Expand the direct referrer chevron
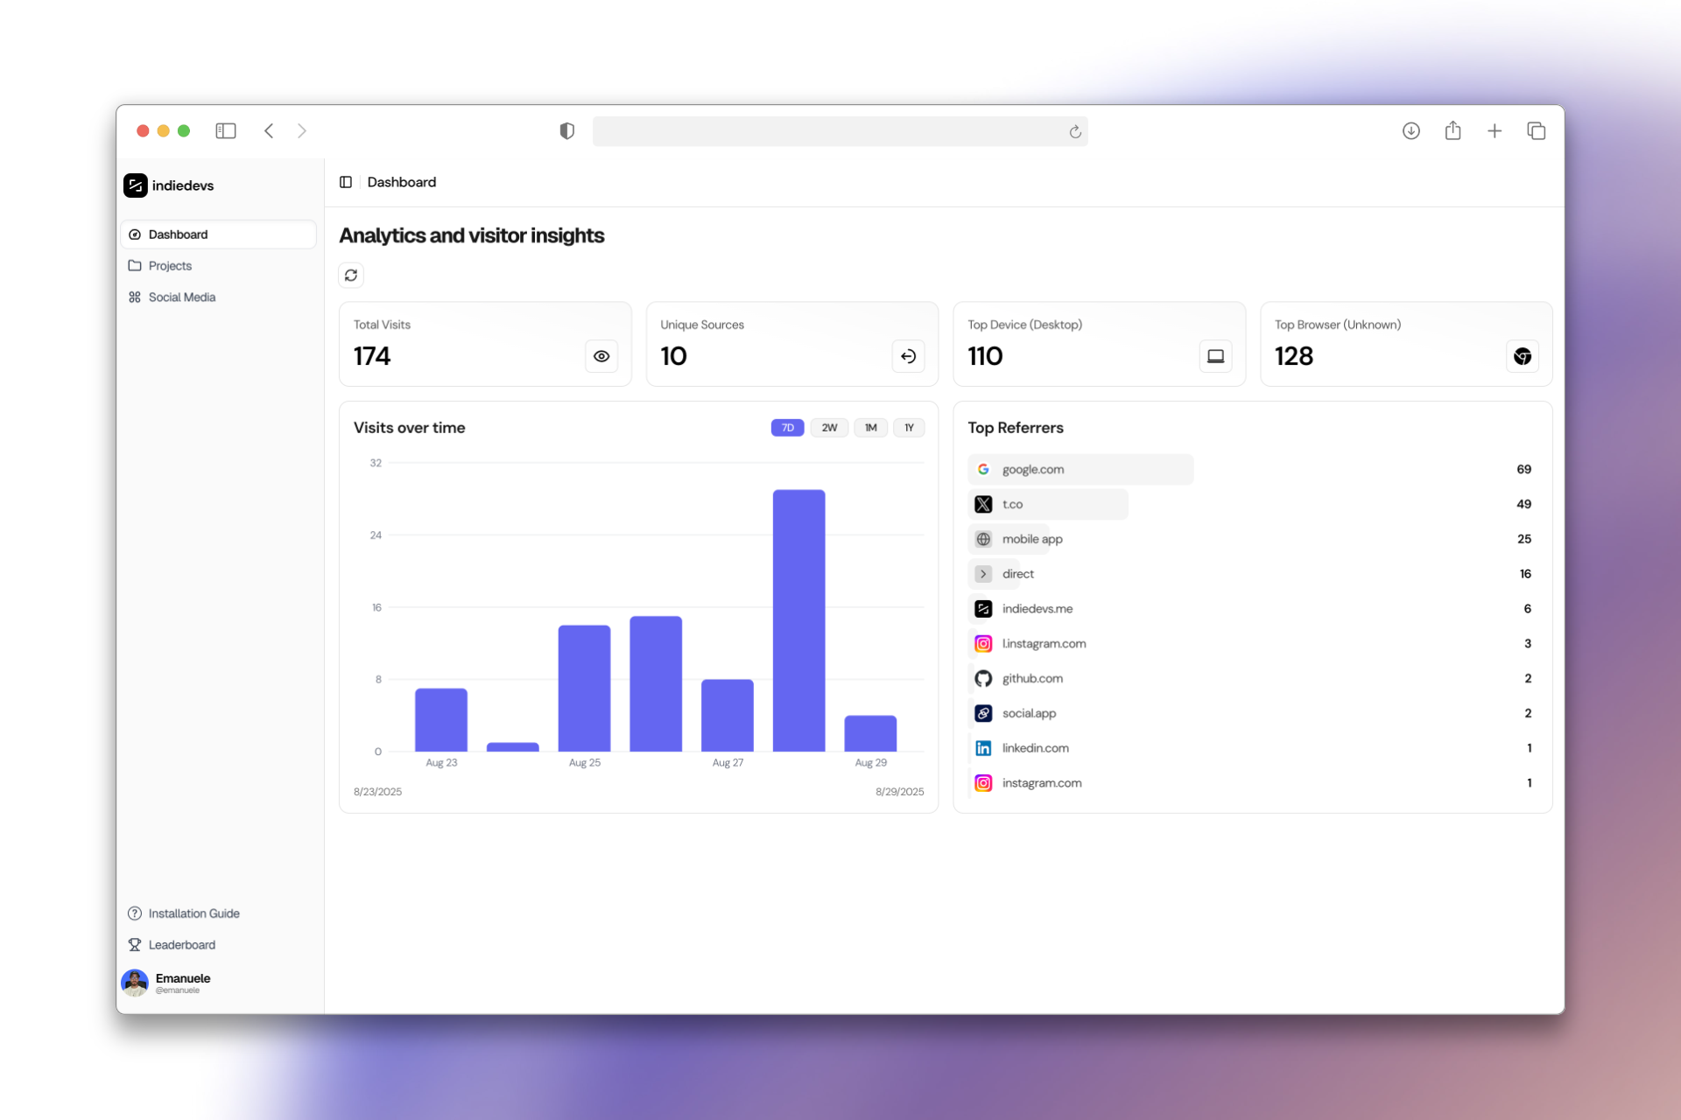 (983, 574)
